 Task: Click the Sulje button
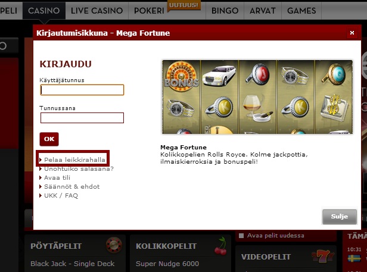click(x=340, y=217)
